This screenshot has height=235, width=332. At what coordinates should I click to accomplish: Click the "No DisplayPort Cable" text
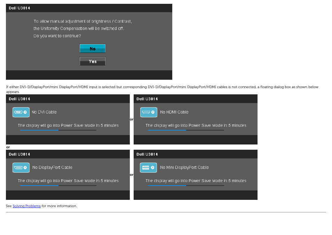coord(52,167)
